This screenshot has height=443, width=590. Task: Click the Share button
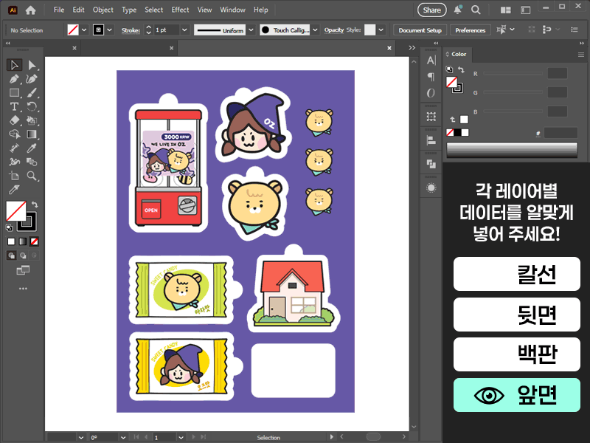[x=431, y=10]
